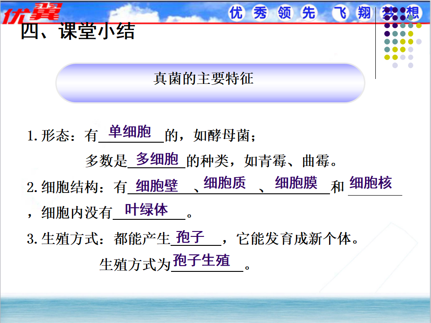Viewport: 431px width, 323px height.
Task: Click the text 2. 细胞结构：有
Action: (77, 188)
